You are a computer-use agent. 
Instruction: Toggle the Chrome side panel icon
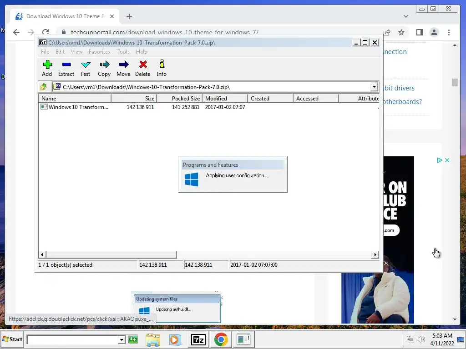(x=419, y=32)
